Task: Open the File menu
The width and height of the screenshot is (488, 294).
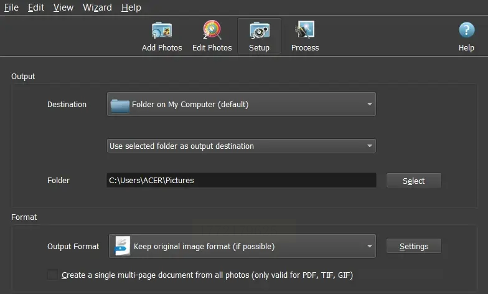Action: point(11,7)
